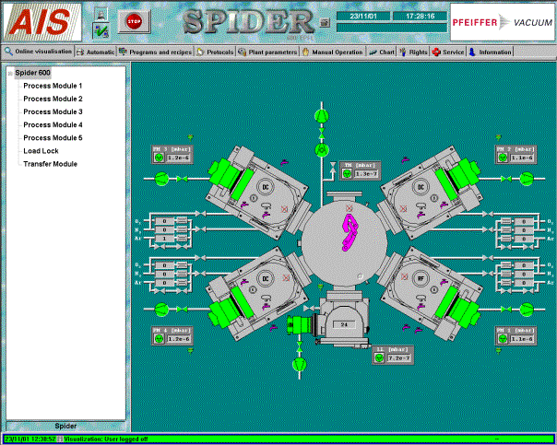This screenshot has width=557, height=445.
Task: Click the Pfeiffer Vacuum logo
Action: coord(502,20)
